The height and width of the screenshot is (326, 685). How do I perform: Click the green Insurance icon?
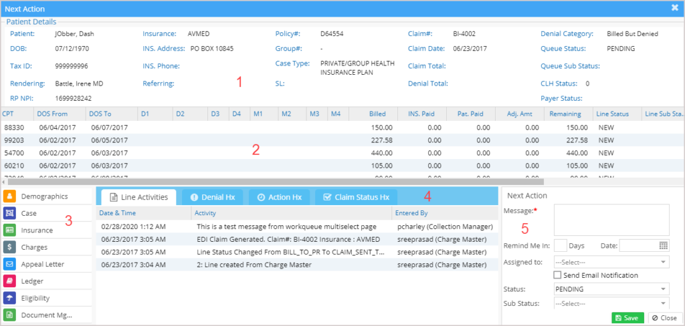tap(10, 230)
